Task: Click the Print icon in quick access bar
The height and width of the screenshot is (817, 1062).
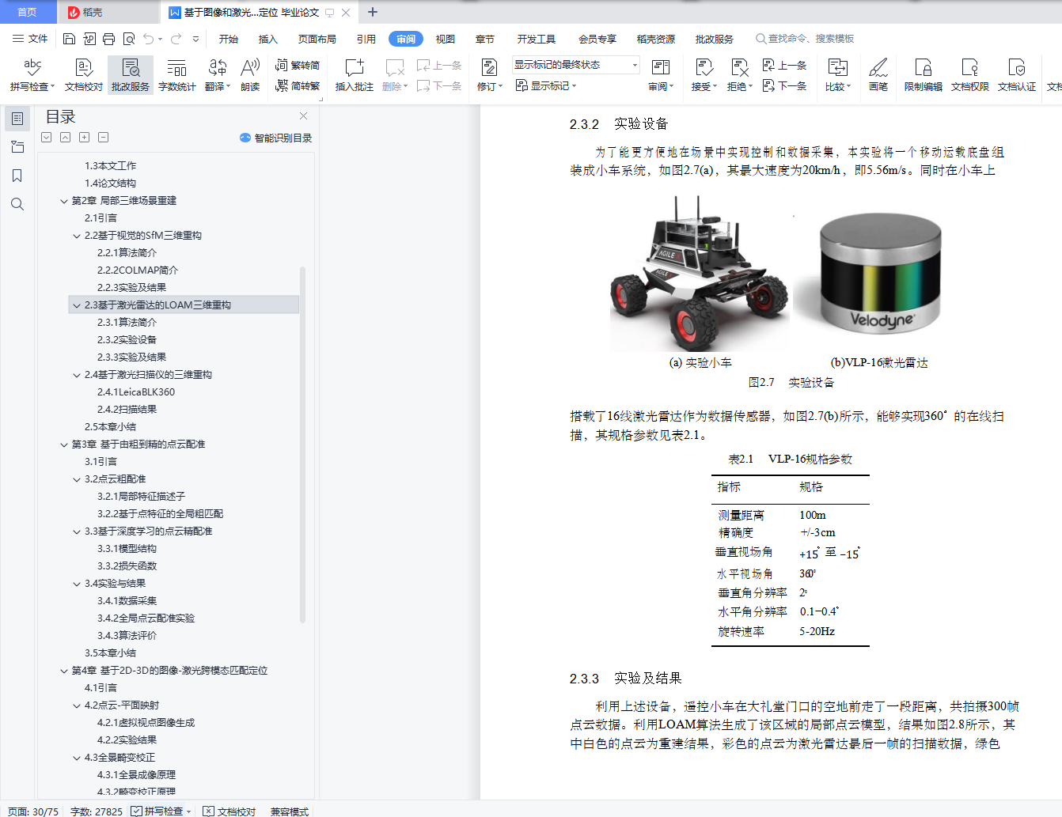Action: (108, 39)
